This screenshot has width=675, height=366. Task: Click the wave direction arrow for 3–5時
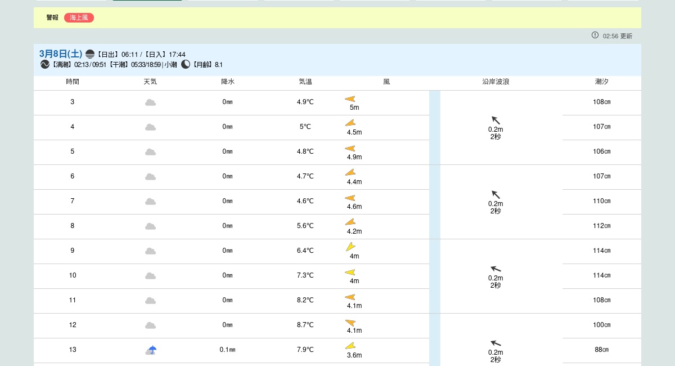coord(496,120)
